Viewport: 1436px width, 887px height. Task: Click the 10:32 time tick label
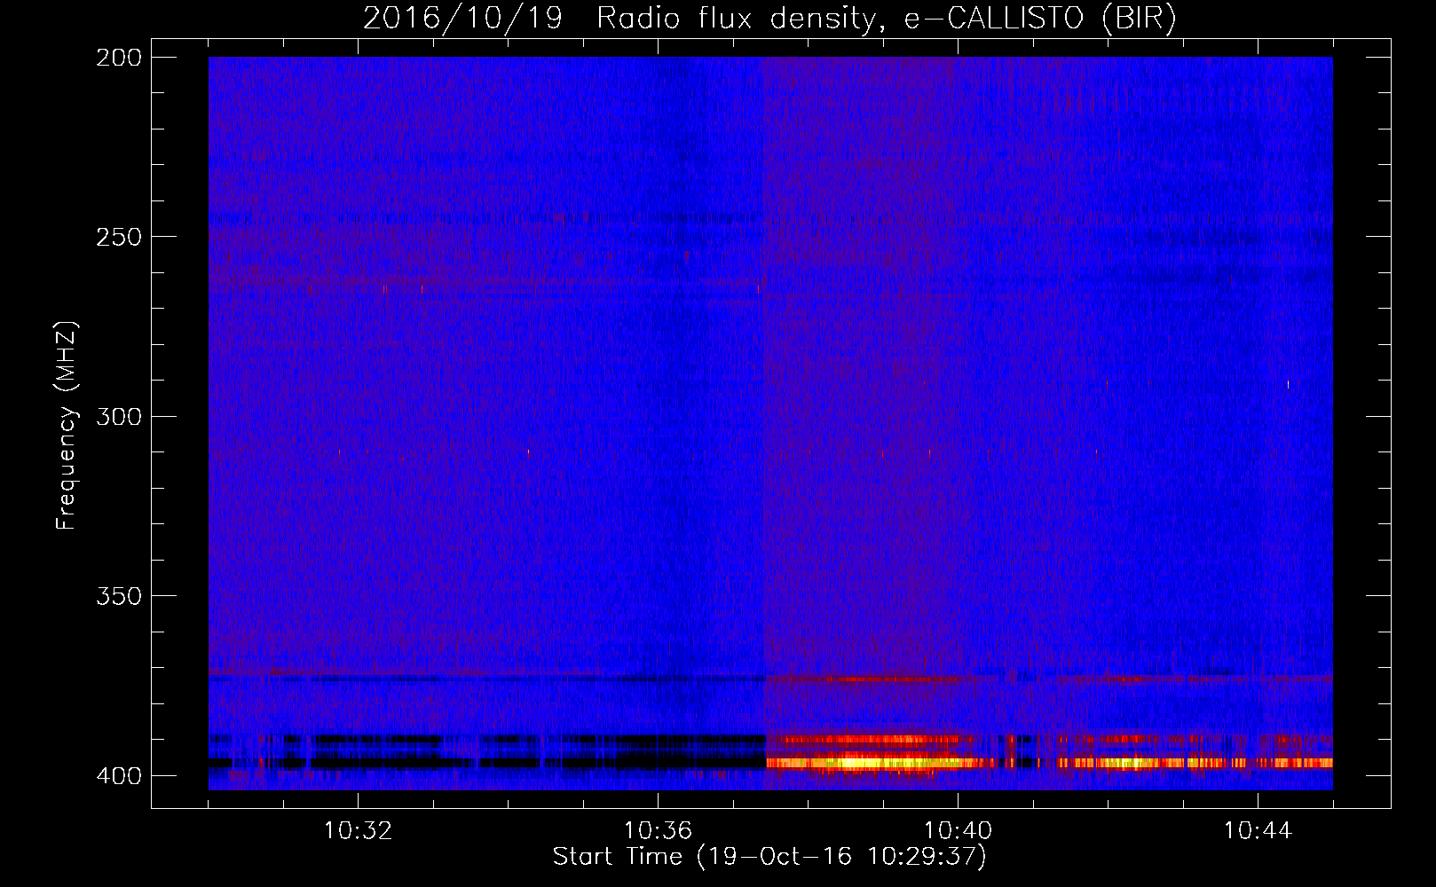click(359, 831)
